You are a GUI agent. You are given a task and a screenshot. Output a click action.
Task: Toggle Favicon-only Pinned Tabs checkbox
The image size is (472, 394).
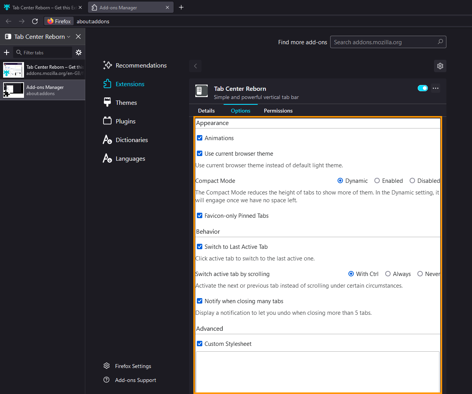(x=200, y=215)
